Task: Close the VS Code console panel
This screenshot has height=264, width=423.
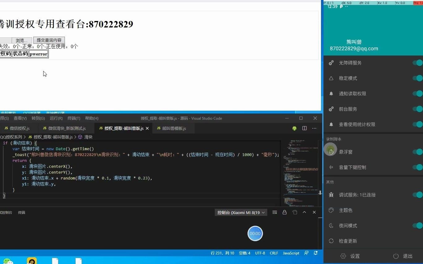Action: click(314, 212)
